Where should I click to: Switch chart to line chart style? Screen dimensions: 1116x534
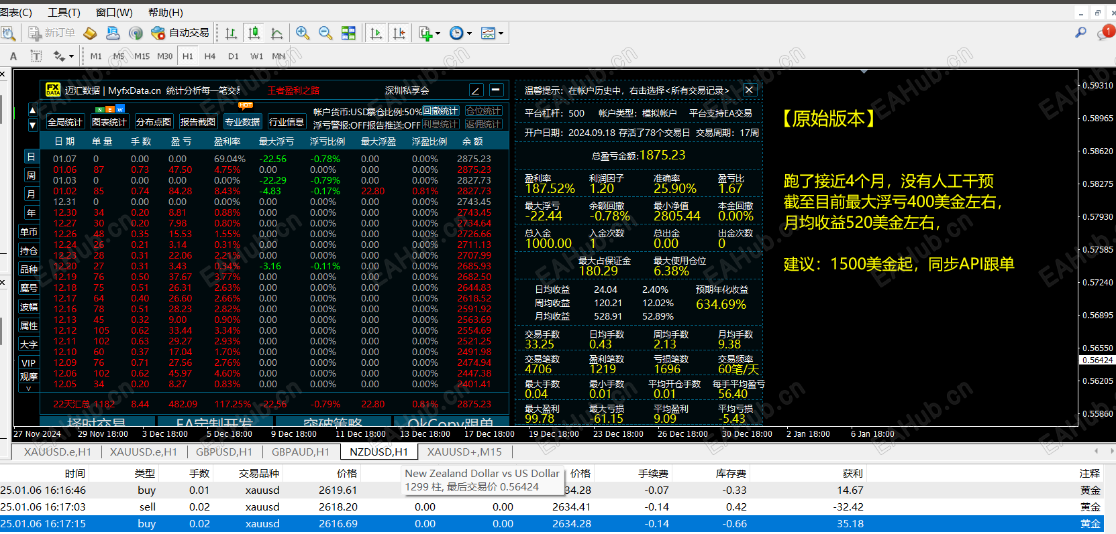point(276,33)
